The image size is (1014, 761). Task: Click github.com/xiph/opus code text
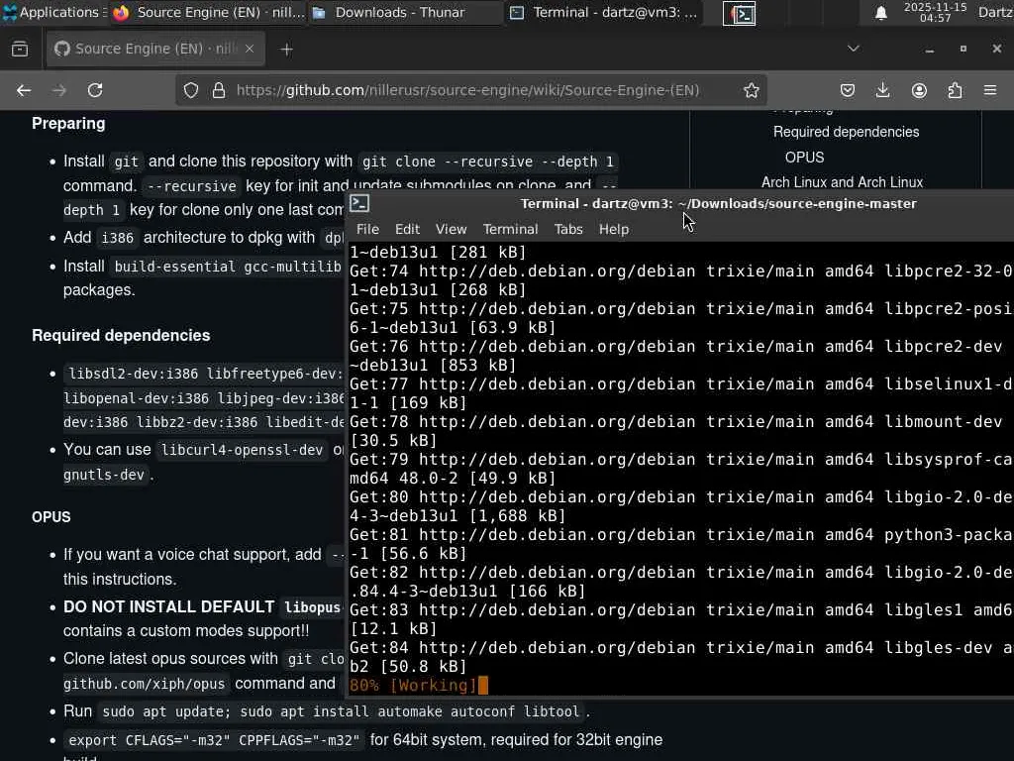click(x=145, y=684)
